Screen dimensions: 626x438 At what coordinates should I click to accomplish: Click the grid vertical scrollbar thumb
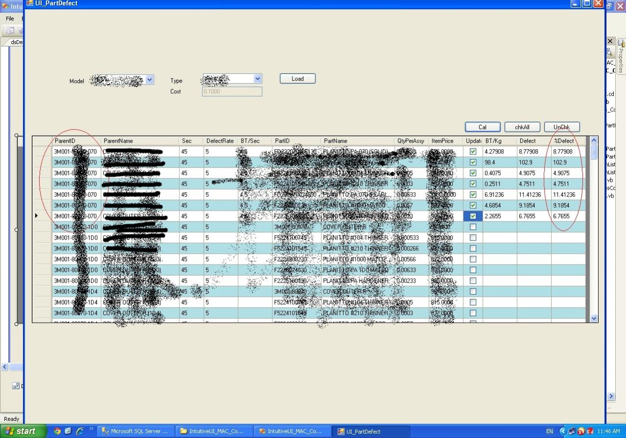(594, 152)
